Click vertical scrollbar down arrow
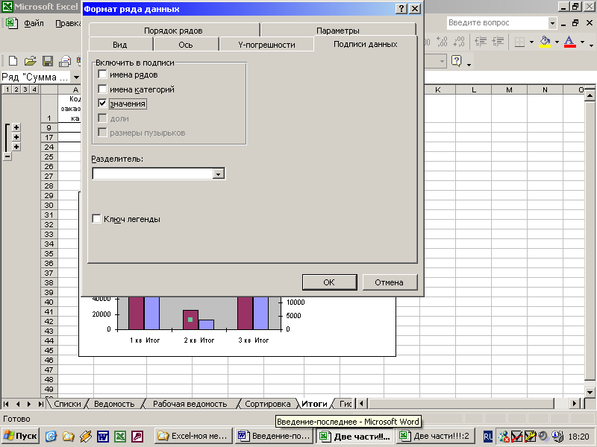 [590, 392]
